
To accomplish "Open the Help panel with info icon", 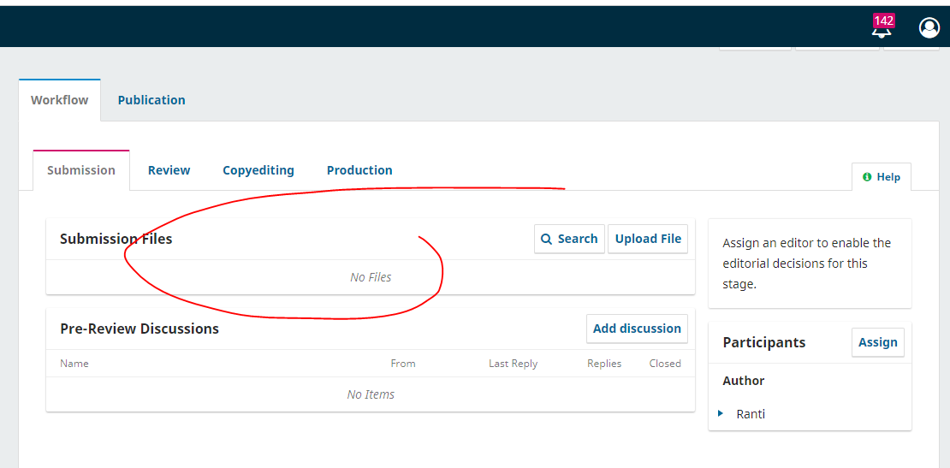I will click(x=881, y=177).
